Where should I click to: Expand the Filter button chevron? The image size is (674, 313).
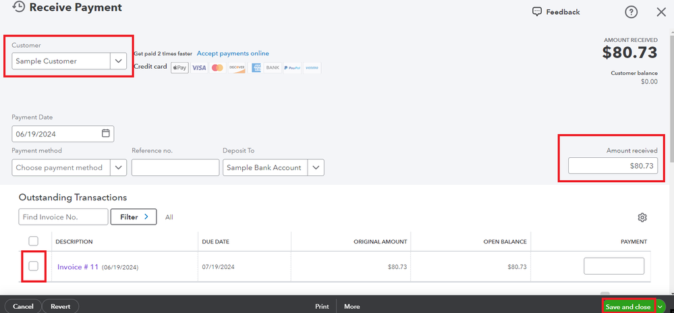(146, 217)
